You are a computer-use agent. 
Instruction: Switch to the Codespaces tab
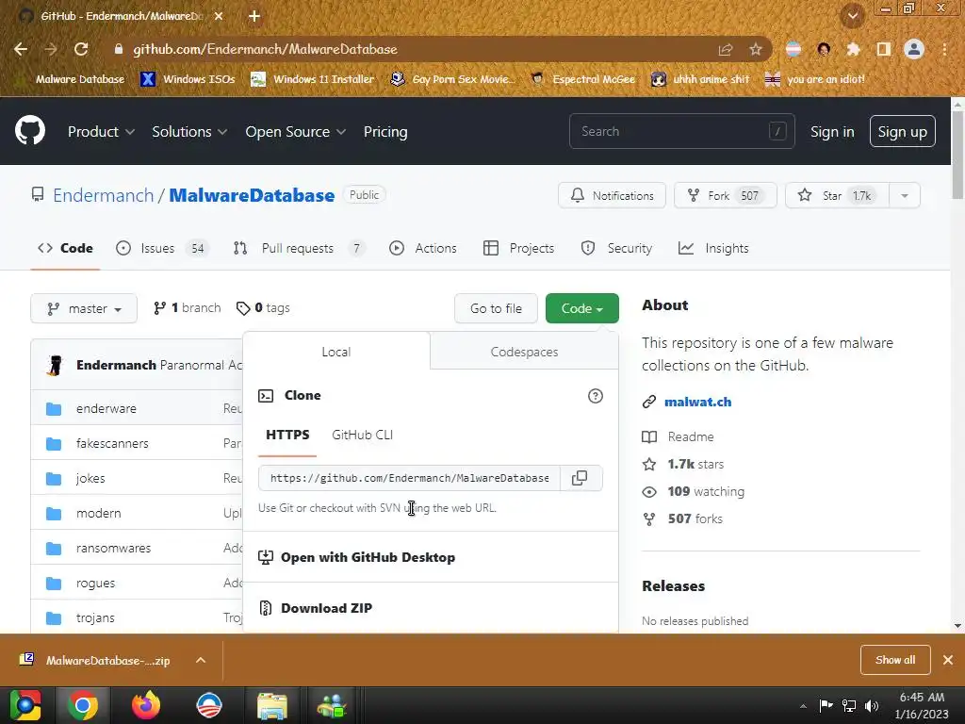pyautogui.click(x=524, y=352)
